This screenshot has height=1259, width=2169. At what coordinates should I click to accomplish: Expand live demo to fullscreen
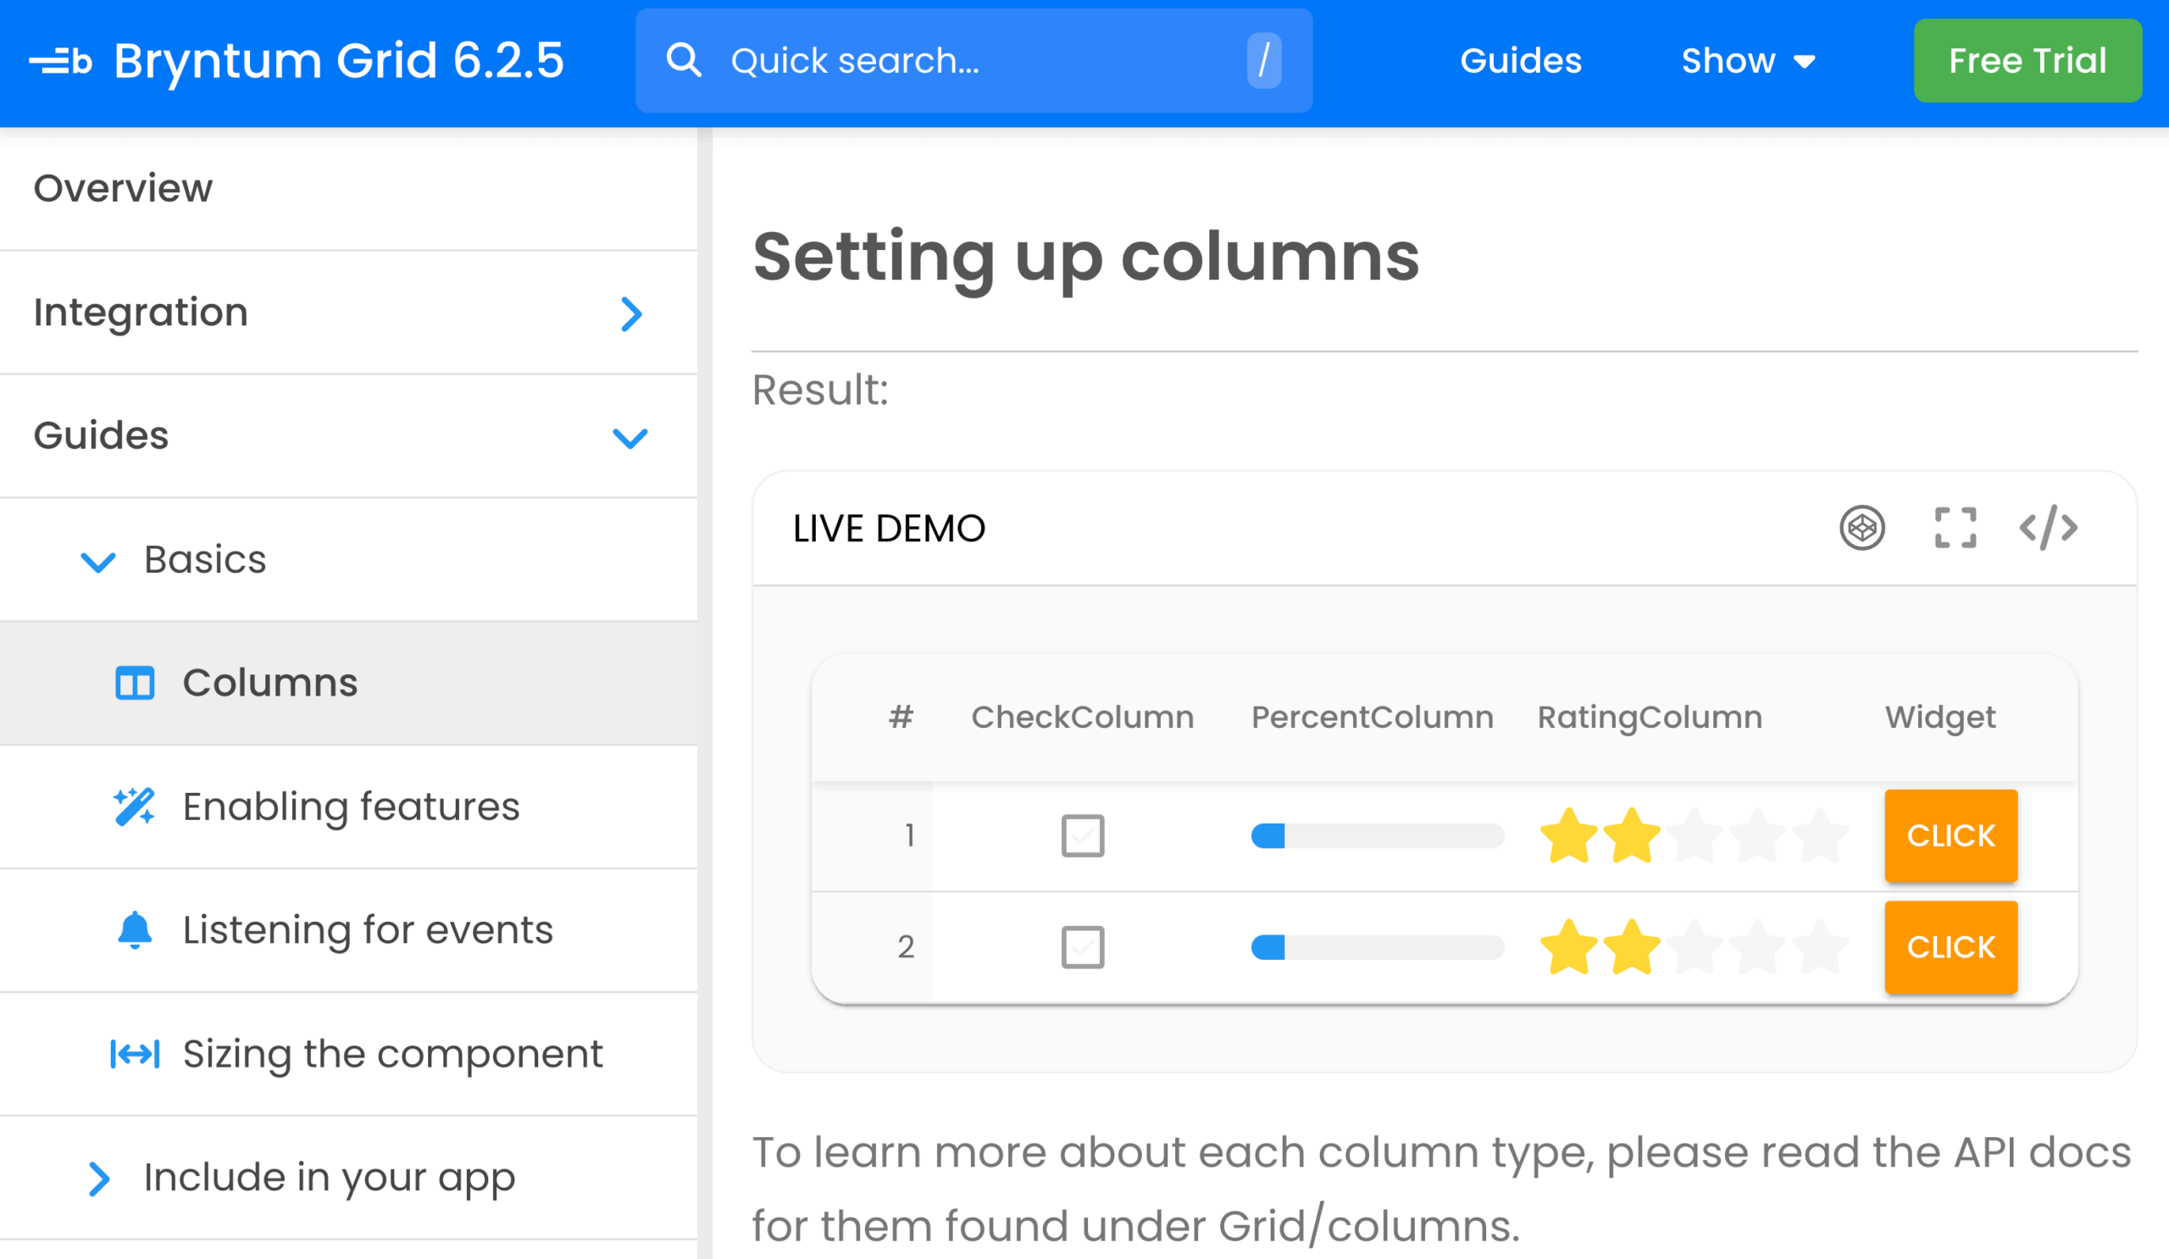coord(1955,528)
